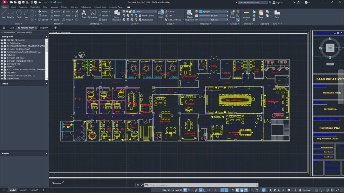Expand the Modify panel
Screen dimensions: 344x193
pyautogui.click(x=58, y=24)
